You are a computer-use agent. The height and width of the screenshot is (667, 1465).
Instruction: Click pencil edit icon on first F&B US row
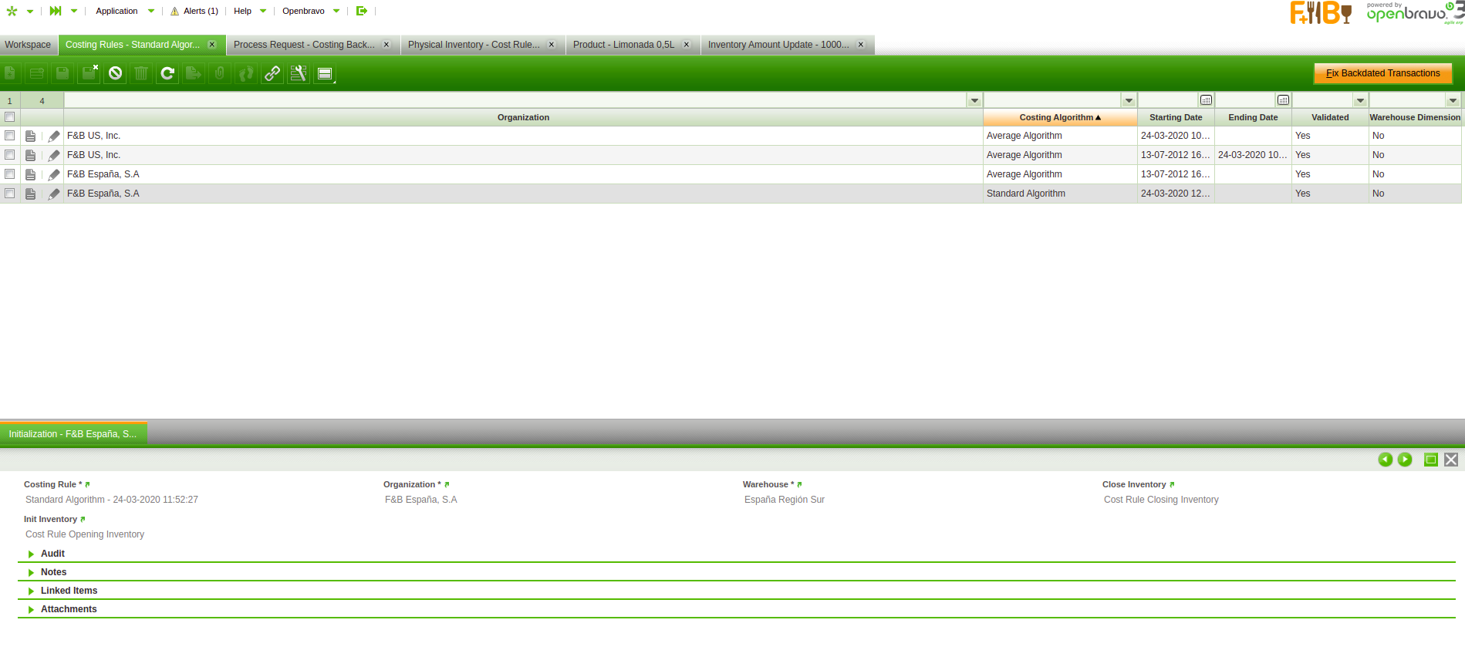(x=53, y=136)
